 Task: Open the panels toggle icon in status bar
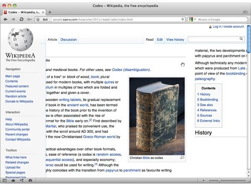[5, 180]
